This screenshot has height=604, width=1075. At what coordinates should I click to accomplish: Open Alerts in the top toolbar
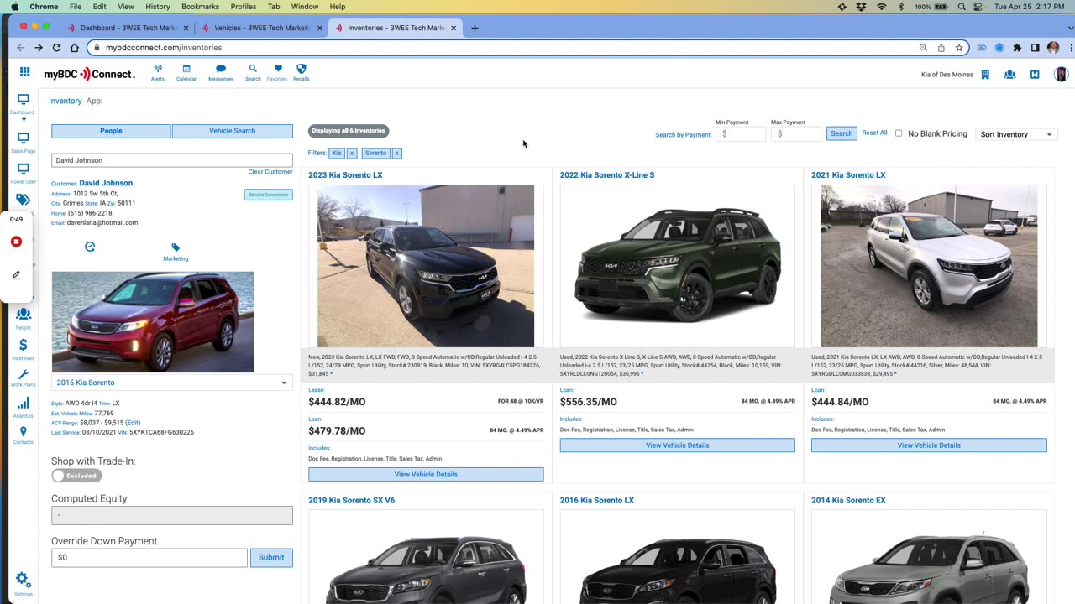[158, 73]
